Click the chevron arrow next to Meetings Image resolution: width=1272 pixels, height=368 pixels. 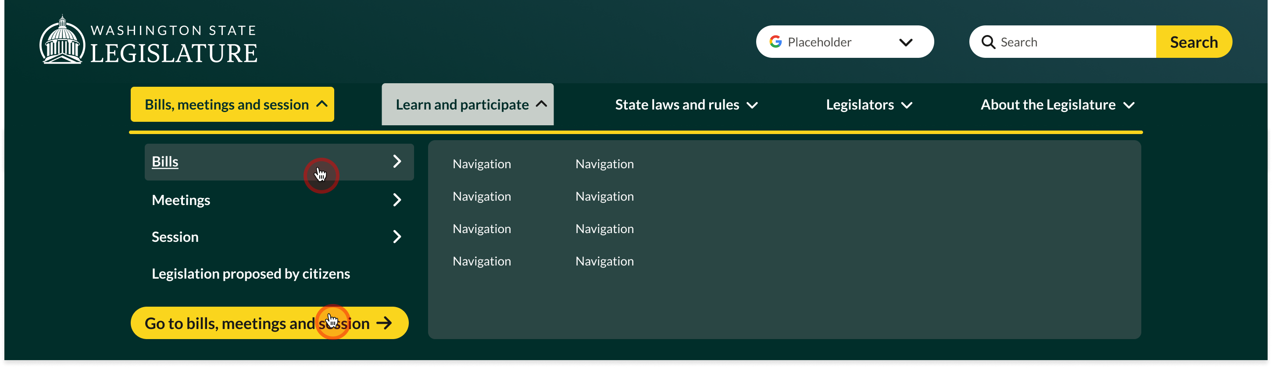[x=397, y=199]
